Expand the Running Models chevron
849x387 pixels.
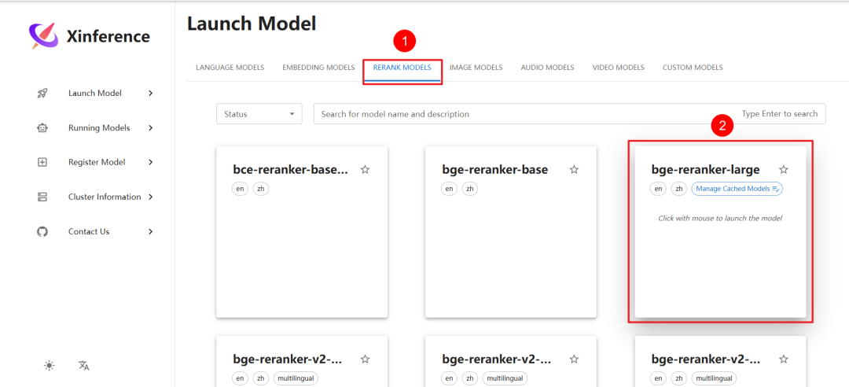click(x=150, y=128)
